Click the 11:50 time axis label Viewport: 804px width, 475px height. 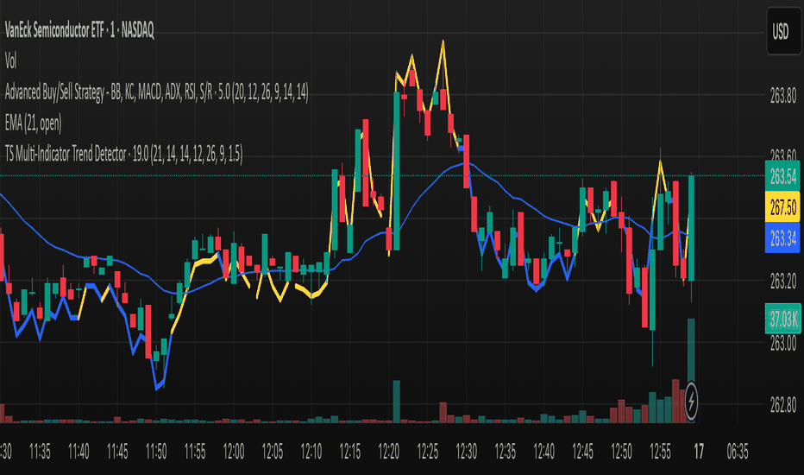coord(156,452)
